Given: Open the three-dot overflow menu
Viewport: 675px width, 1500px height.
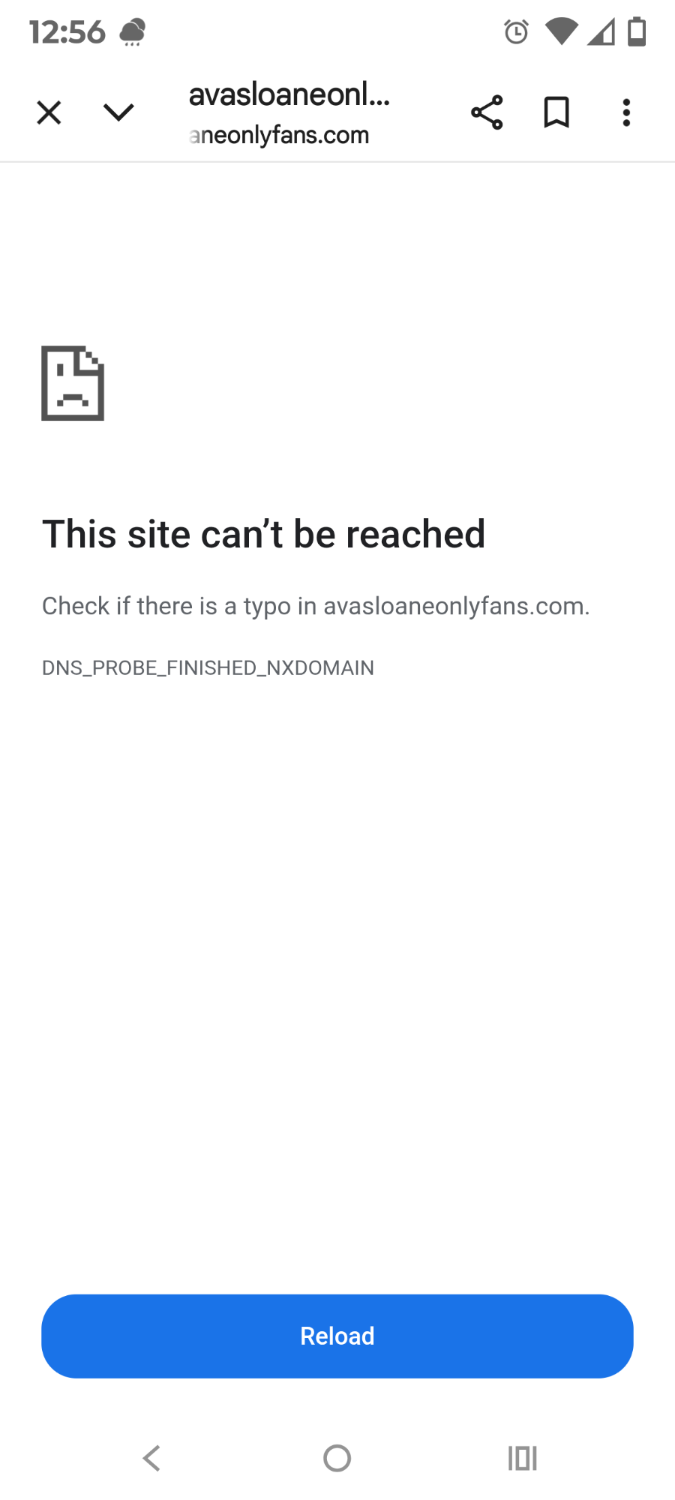Looking at the screenshot, I should coord(626,112).
